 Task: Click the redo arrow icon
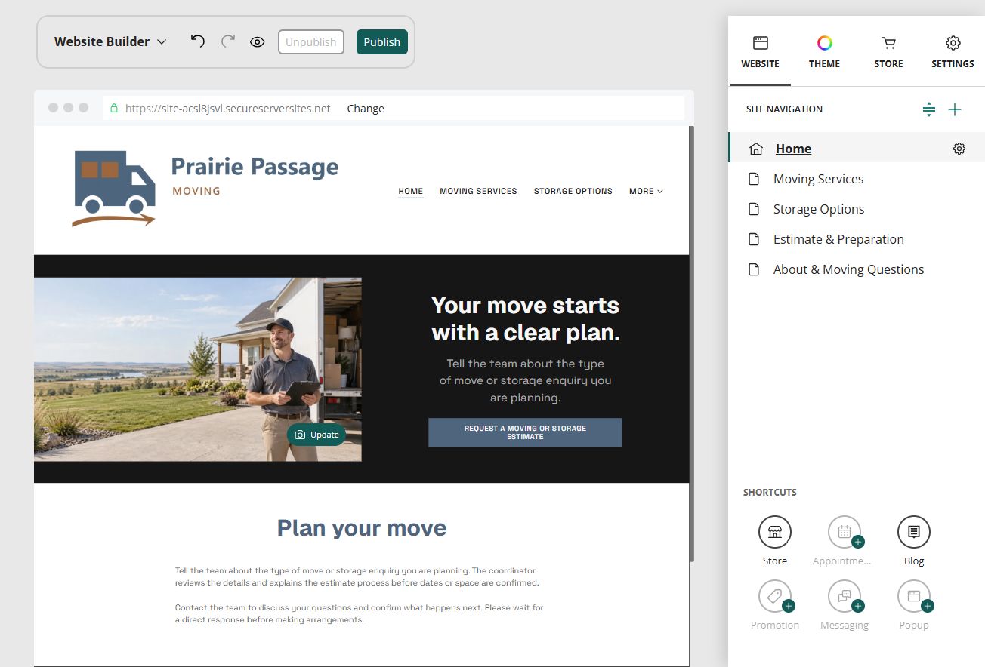(228, 41)
